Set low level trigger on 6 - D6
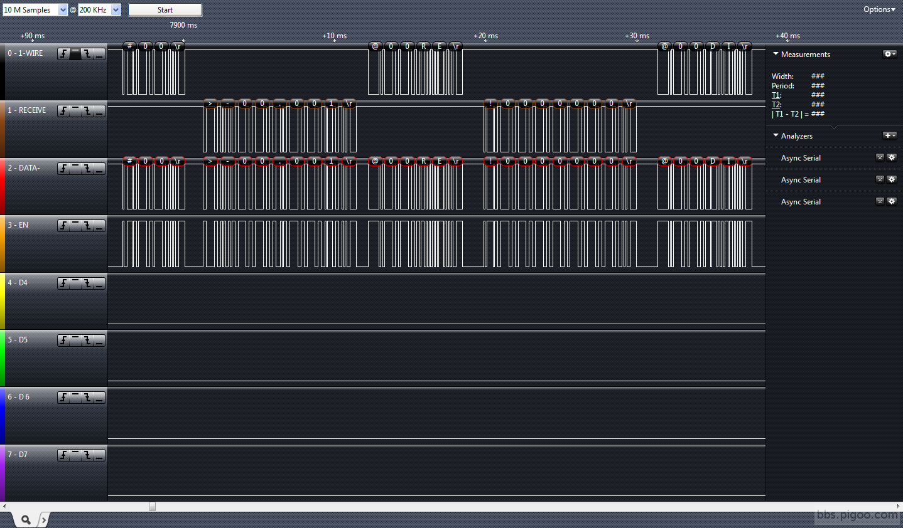Screen dimensions: 903x528 [x=99, y=398]
